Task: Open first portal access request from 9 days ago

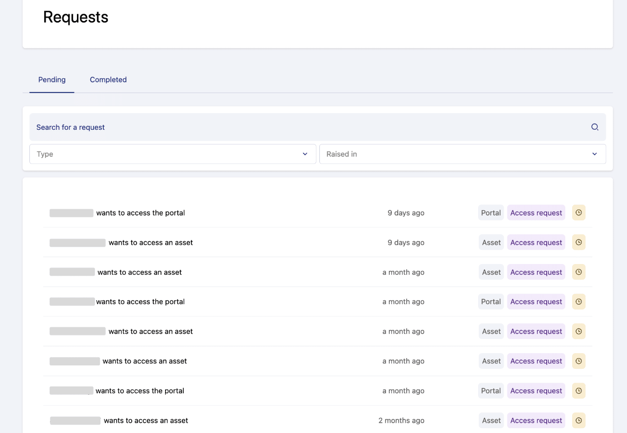Action: point(141,213)
